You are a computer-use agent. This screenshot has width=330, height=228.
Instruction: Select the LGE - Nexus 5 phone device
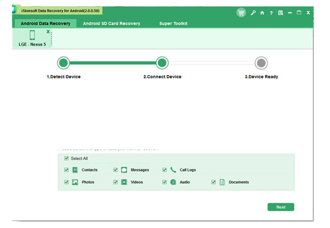[32, 38]
